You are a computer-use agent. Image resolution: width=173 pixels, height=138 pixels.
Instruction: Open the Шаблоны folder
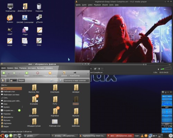point(76,122)
